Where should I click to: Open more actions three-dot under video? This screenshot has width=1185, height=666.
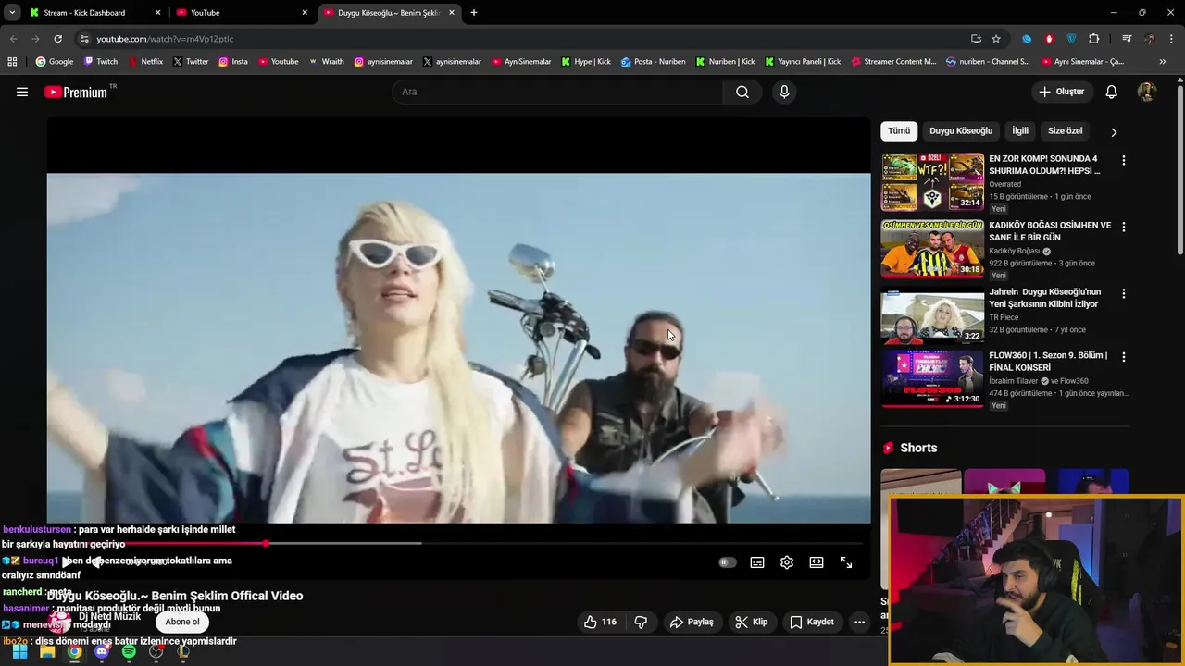(859, 622)
